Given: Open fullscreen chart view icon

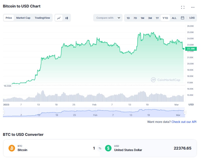Looking at the screenshot, I should pyautogui.click(x=183, y=7).
